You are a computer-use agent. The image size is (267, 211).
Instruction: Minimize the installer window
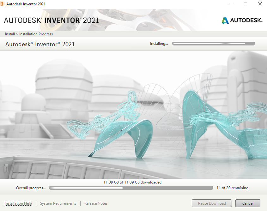pyautogui.click(x=231, y=4)
